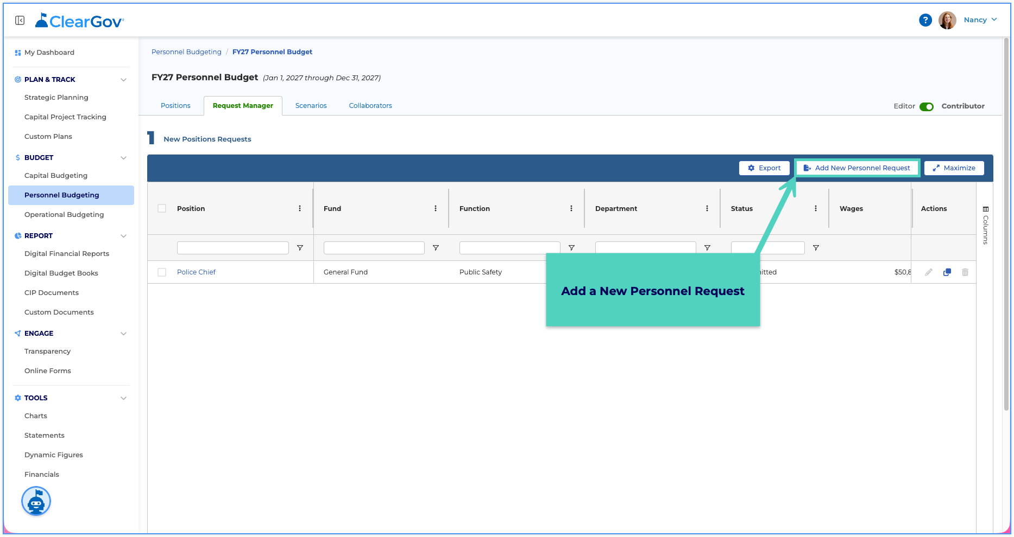Click the Fund filter input
Screen dimensions: 1014x537
tap(374, 248)
